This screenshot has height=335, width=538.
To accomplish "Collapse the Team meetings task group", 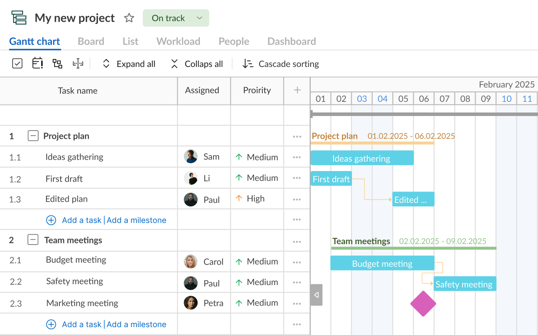I will [33, 240].
